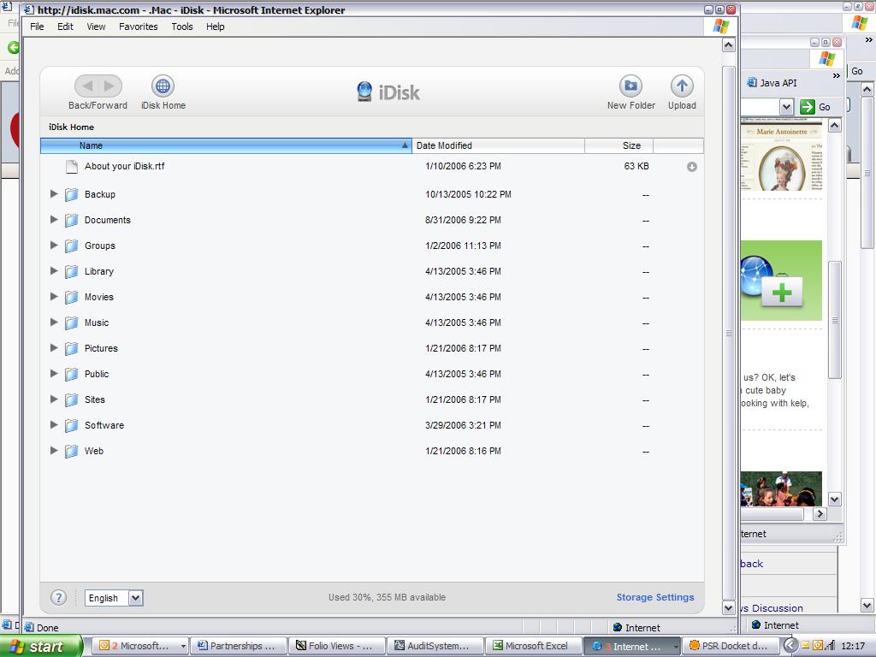
Task: Click the iDisk Home globe icon
Action: pyautogui.click(x=163, y=86)
